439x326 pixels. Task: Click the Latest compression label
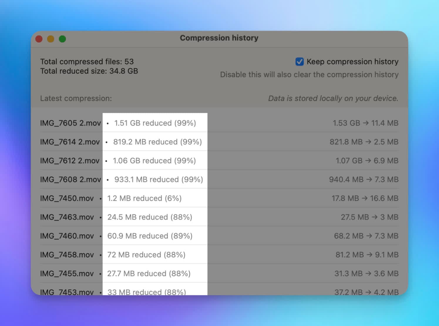click(76, 98)
